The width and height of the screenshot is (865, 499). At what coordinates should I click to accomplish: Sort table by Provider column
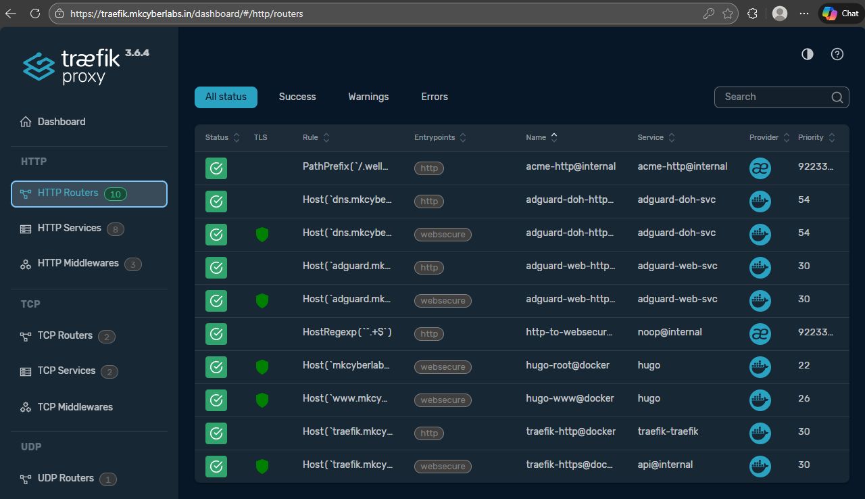(770, 137)
